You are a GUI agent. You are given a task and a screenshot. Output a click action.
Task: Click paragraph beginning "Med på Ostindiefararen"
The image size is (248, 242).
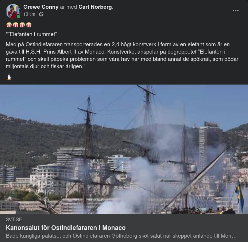click(122, 55)
